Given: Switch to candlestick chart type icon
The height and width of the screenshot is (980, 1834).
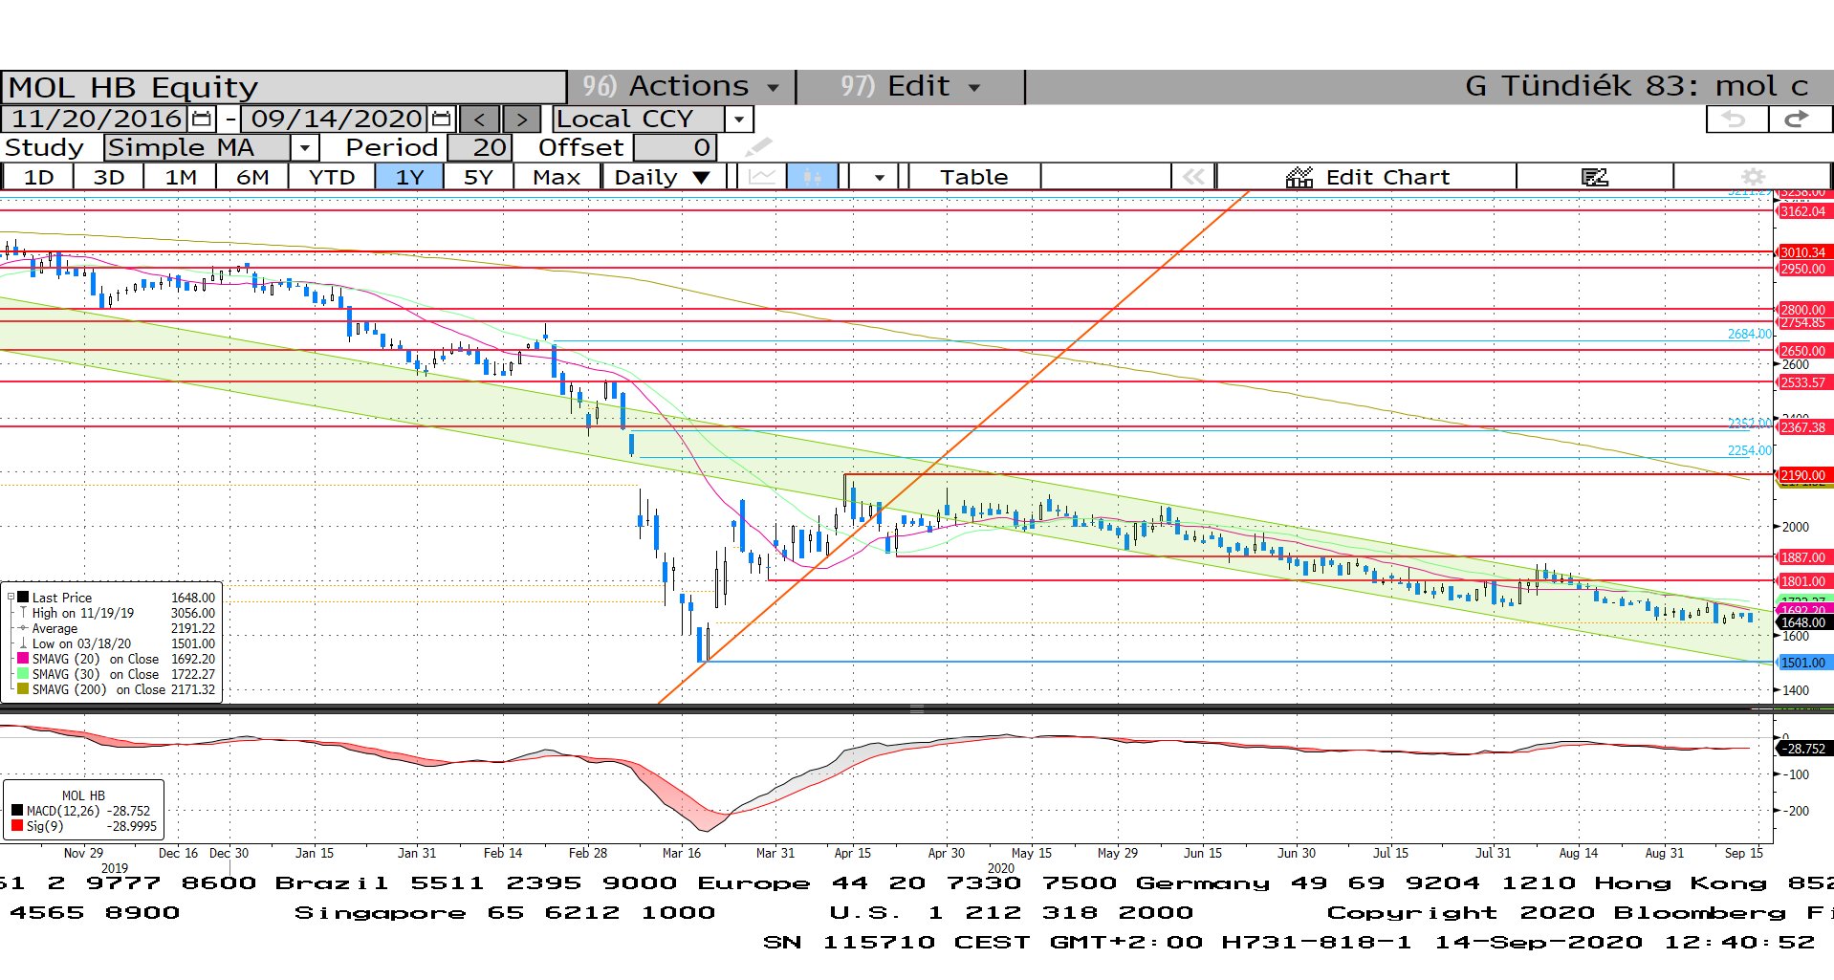Looking at the screenshot, I should tap(812, 177).
